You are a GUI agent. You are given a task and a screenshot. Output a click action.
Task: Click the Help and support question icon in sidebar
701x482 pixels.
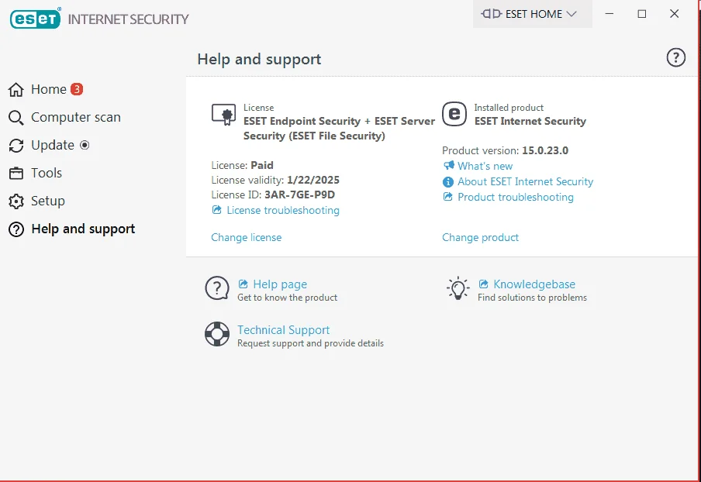pos(16,229)
